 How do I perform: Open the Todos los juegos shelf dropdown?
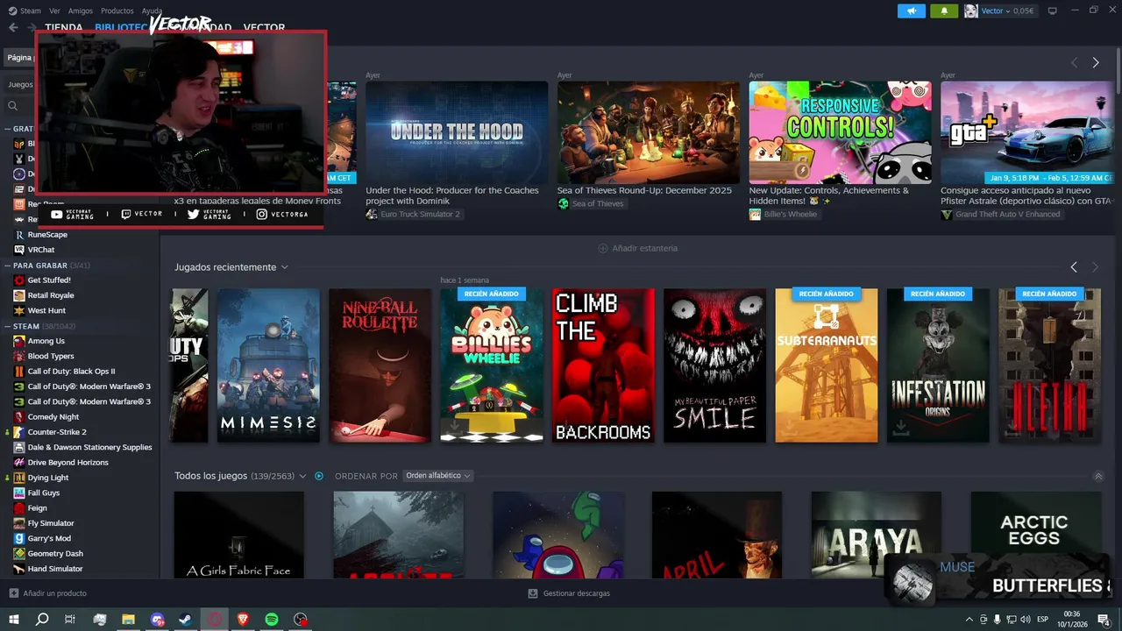(x=302, y=476)
